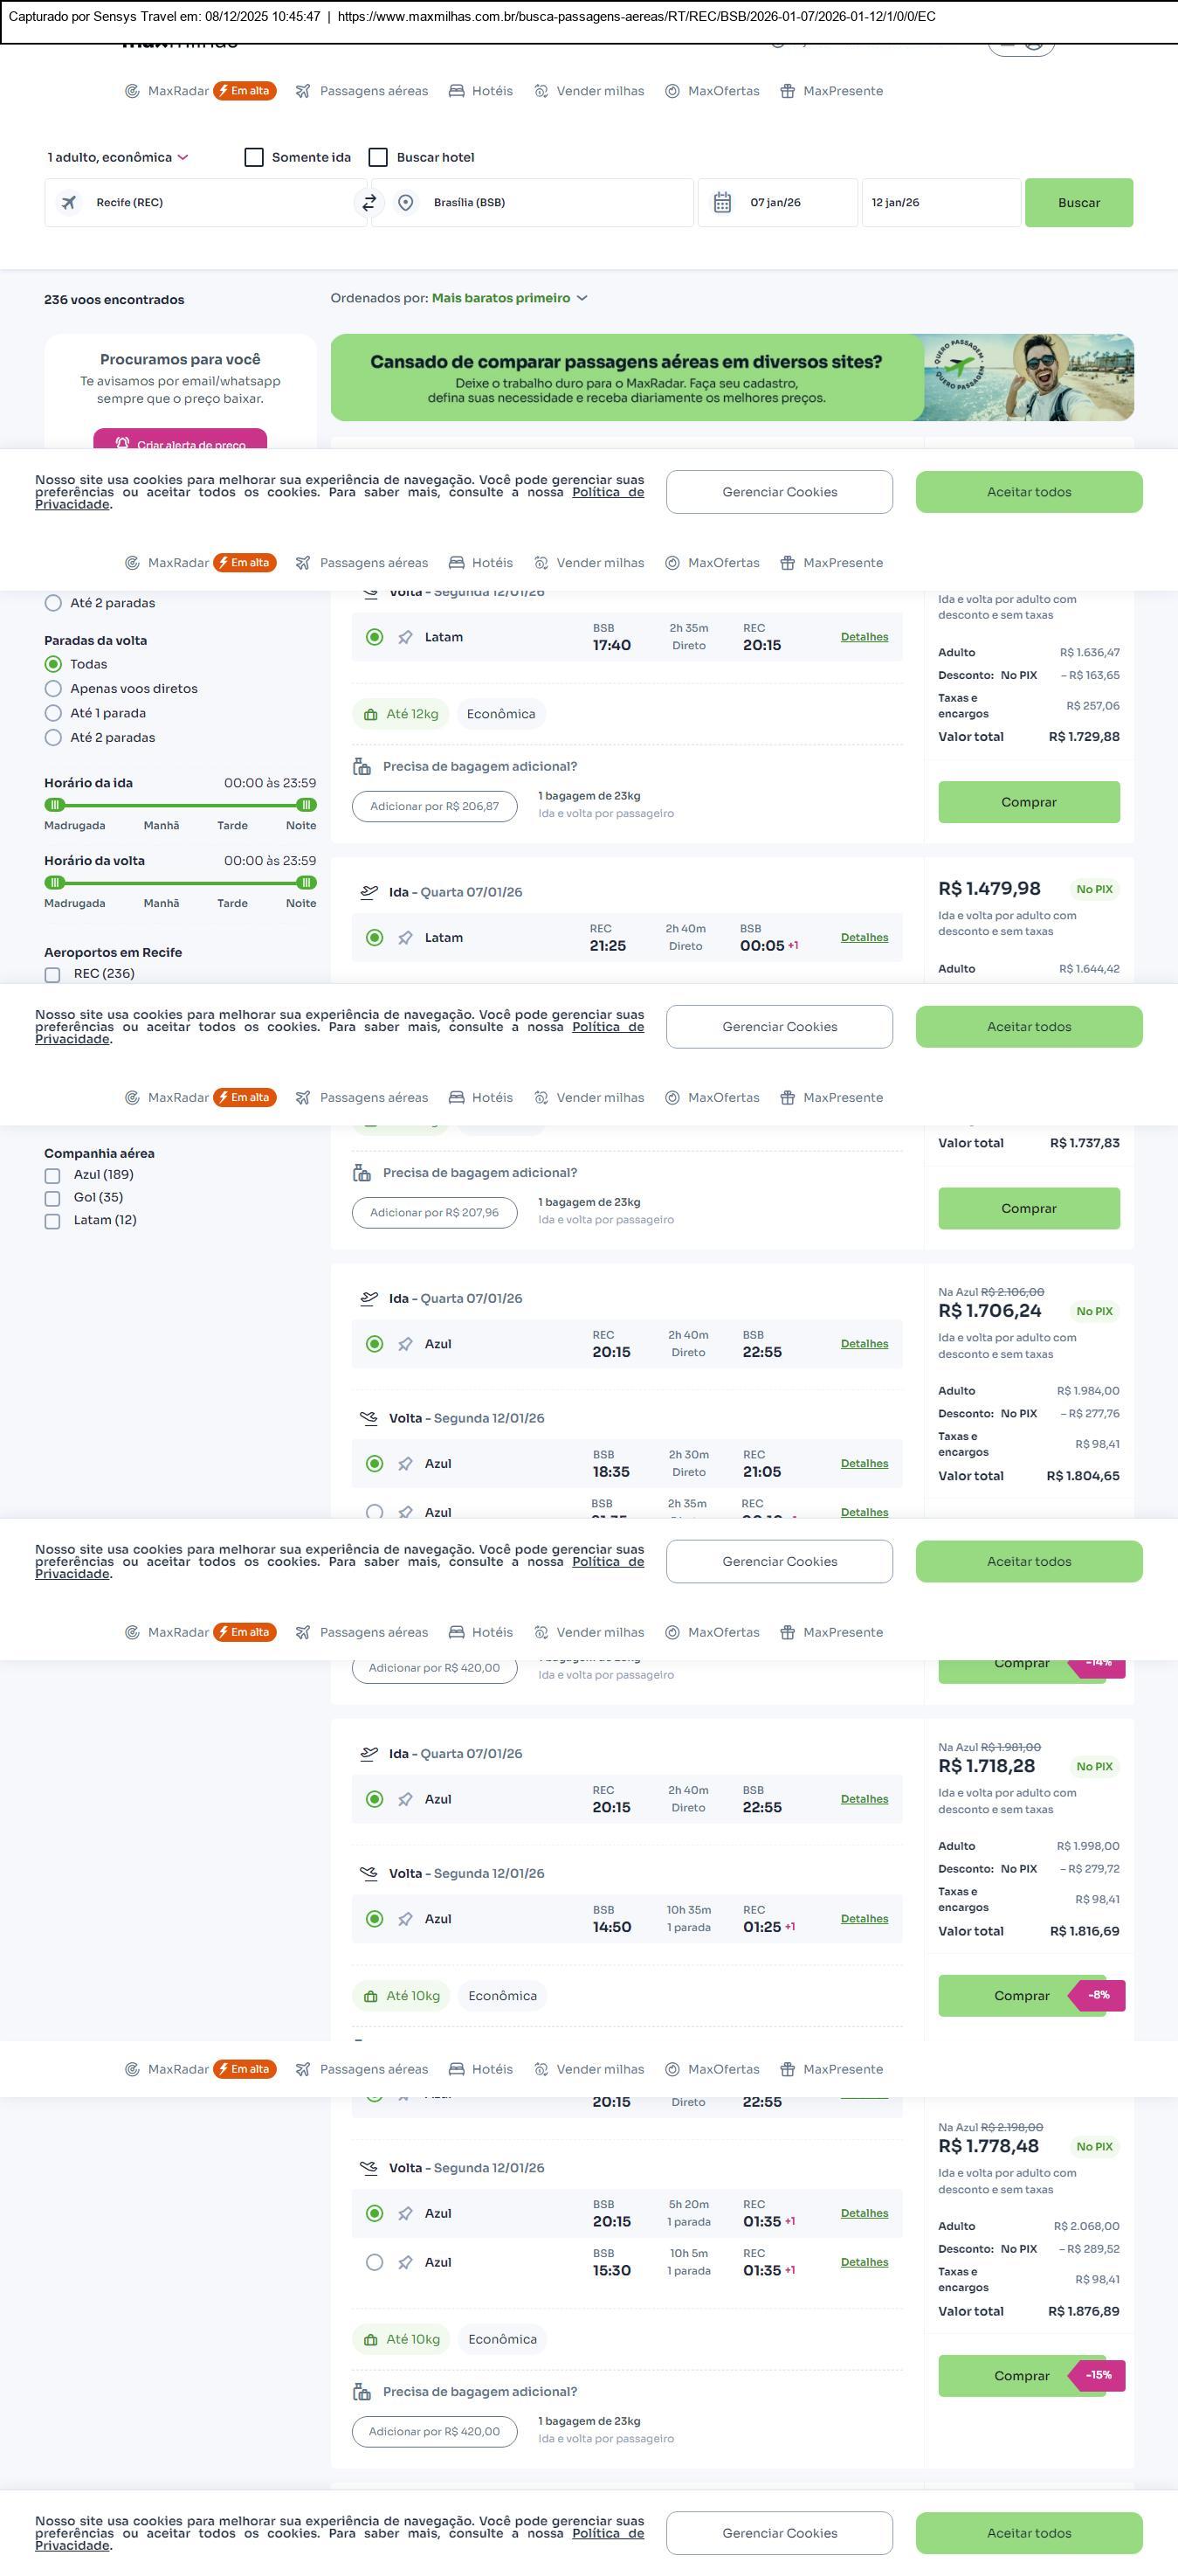Click the left handle of Horário da ida slider

pyautogui.click(x=55, y=805)
